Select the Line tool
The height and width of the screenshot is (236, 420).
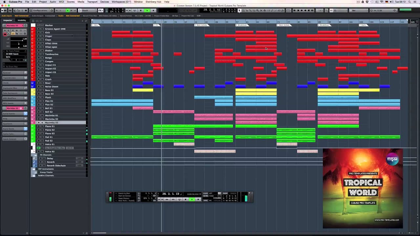click(x=276, y=10)
